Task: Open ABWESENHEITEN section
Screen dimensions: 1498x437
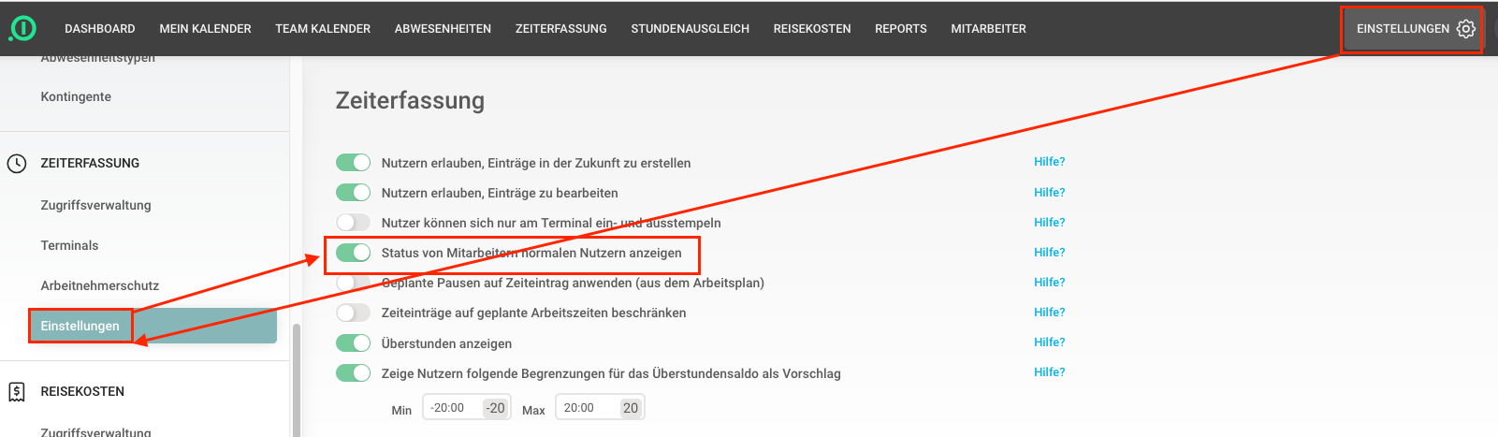Action: click(x=443, y=29)
